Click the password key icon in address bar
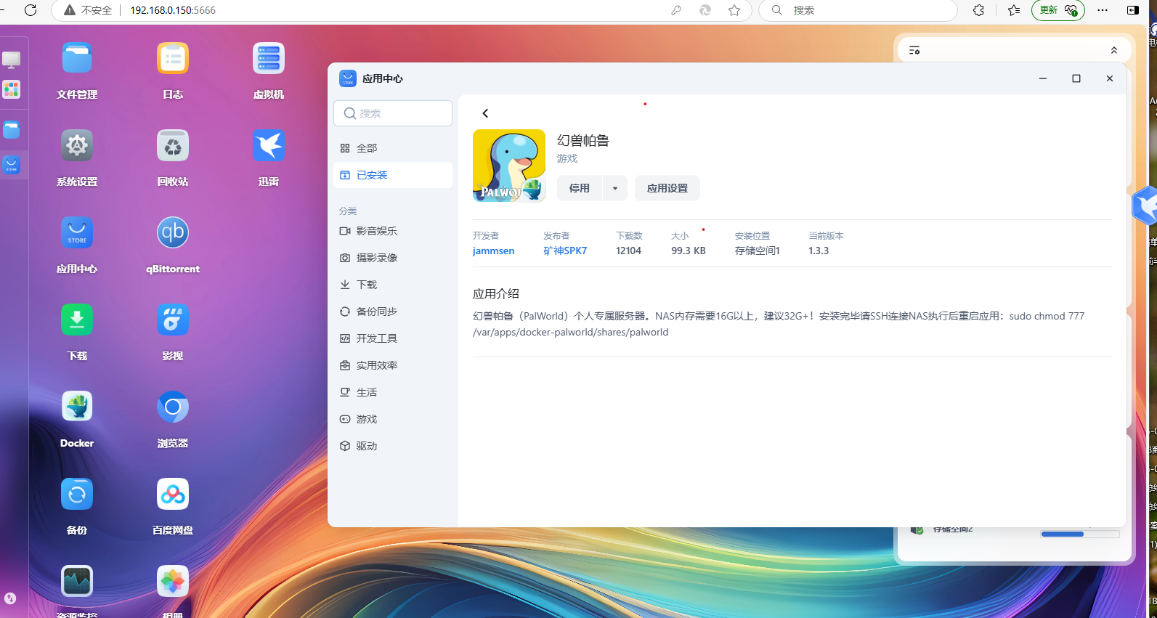The image size is (1157, 618). coord(676,10)
